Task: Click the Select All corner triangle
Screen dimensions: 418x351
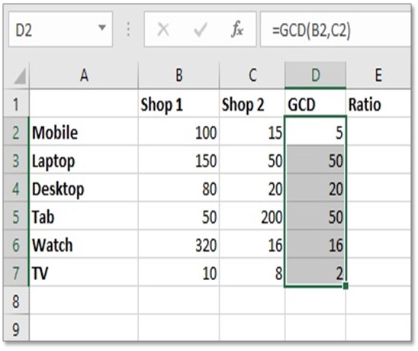Action: (x=20, y=76)
